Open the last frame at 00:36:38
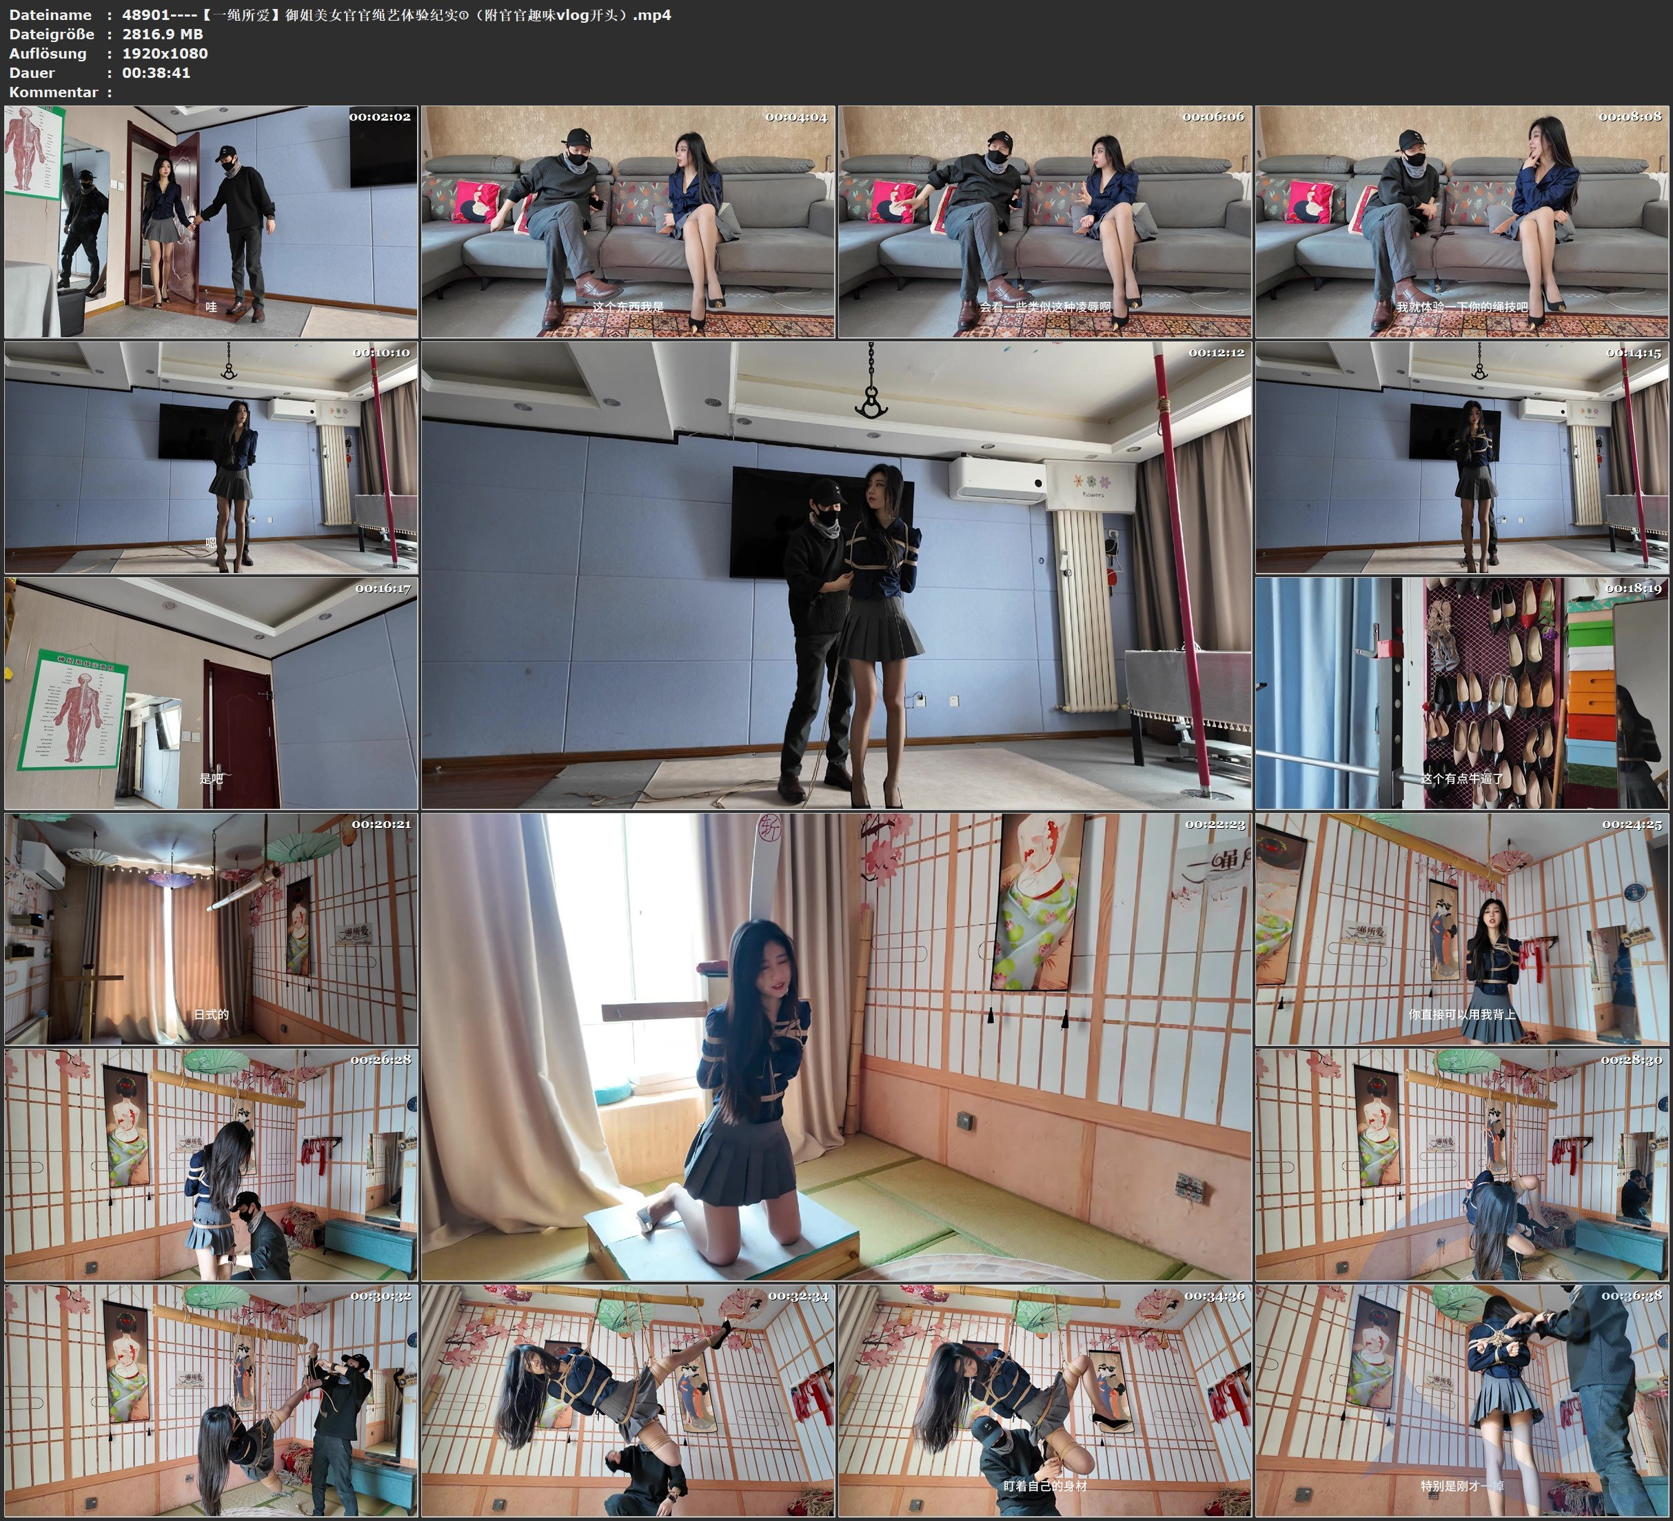This screenshot has height=1521, width=1673. (1462, 1400)
